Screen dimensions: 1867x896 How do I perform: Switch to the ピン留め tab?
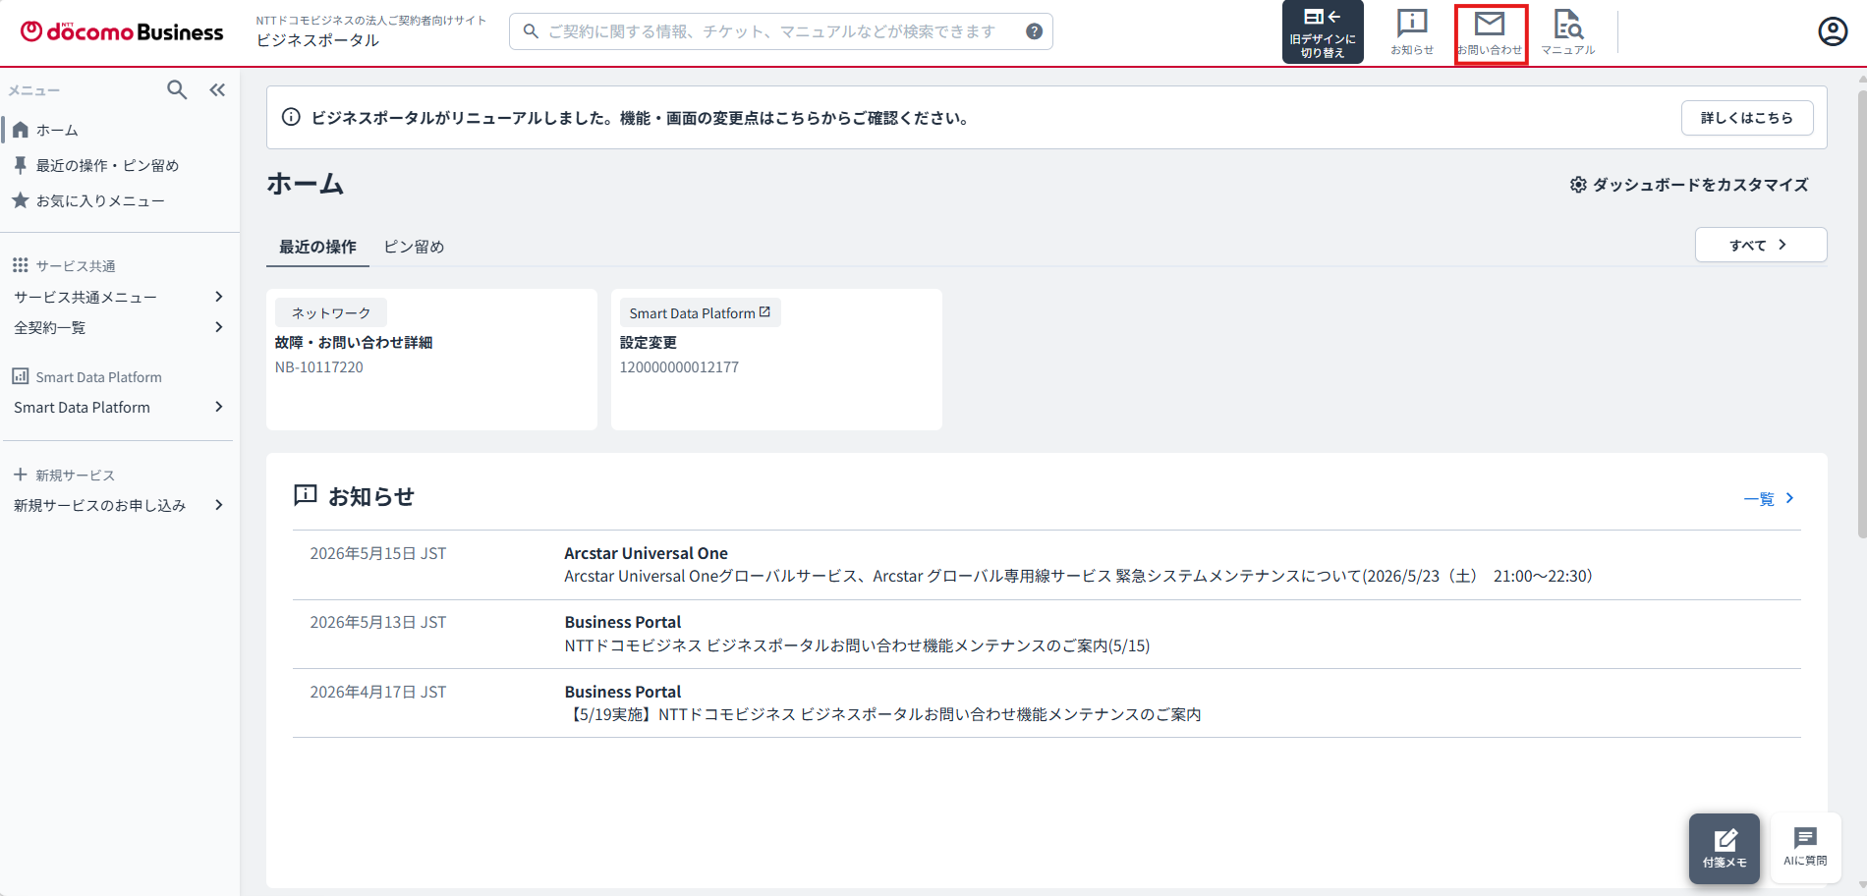(414, 247)
